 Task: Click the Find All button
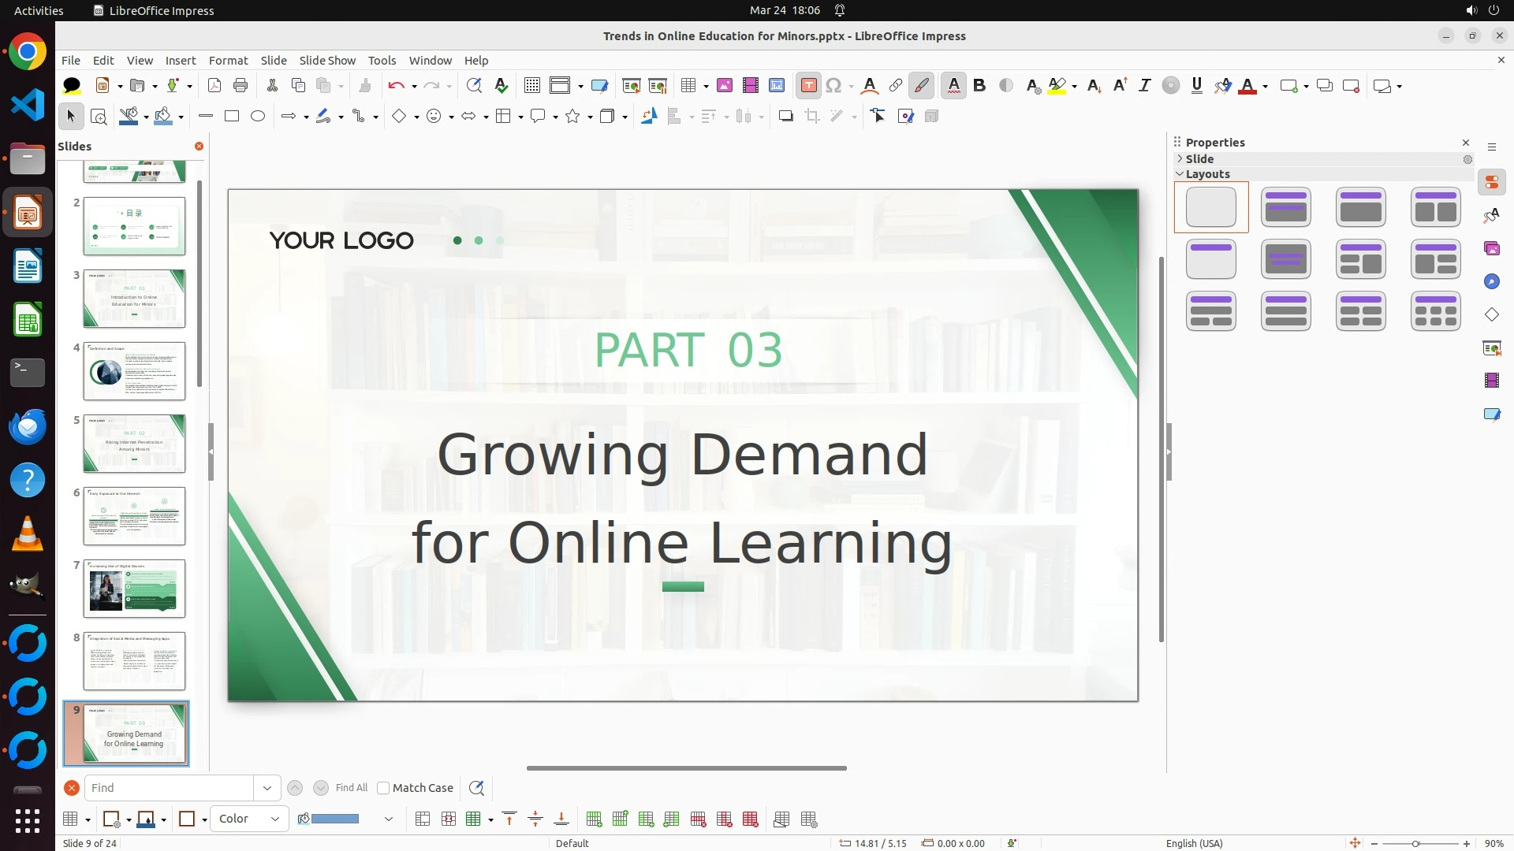(x=351, y=788)
